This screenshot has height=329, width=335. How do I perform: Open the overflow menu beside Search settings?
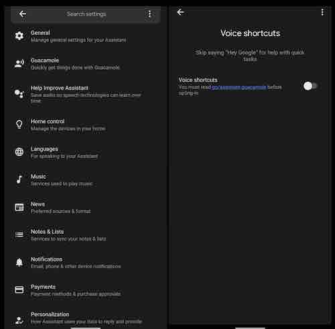pyautogui.click(x=149, y=14)
